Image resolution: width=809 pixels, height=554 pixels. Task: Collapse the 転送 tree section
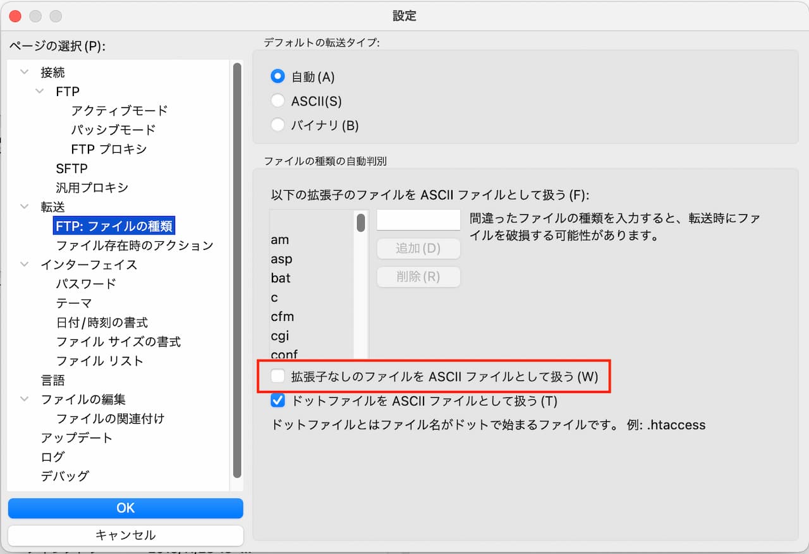[x=25, y=207]
